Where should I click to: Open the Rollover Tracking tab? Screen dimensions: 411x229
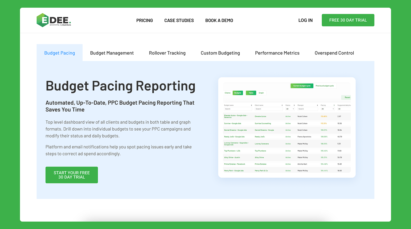pyautogui.click(x=167, y=53)
